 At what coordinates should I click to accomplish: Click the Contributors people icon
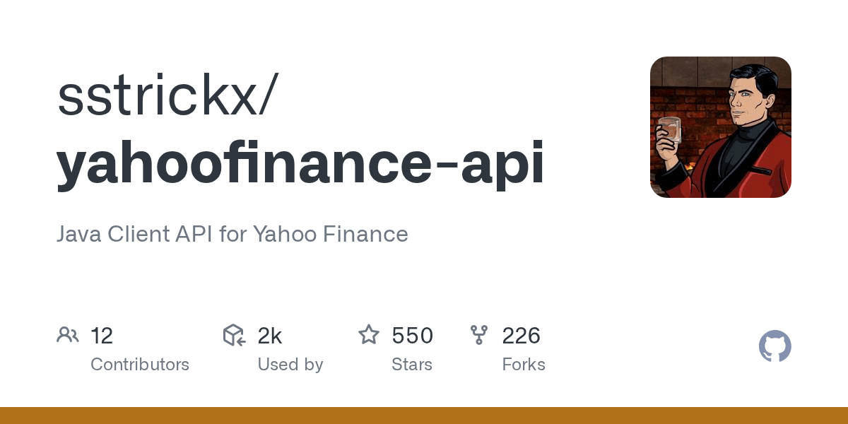click(x=68, y=335)
